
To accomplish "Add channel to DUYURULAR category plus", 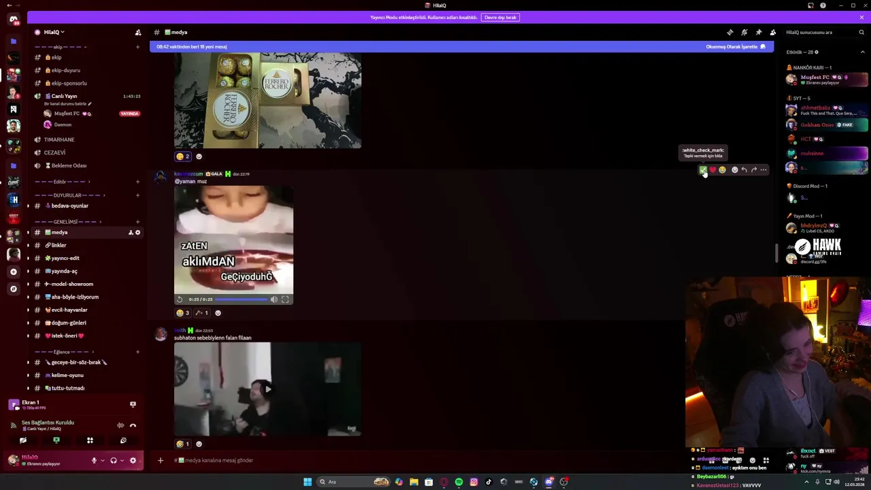I will [137, 195].
